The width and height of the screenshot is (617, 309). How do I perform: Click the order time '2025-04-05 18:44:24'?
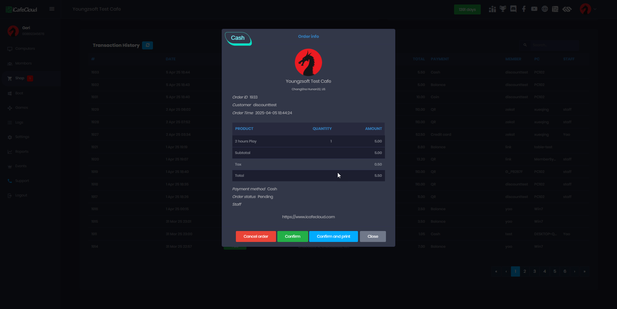273,113
